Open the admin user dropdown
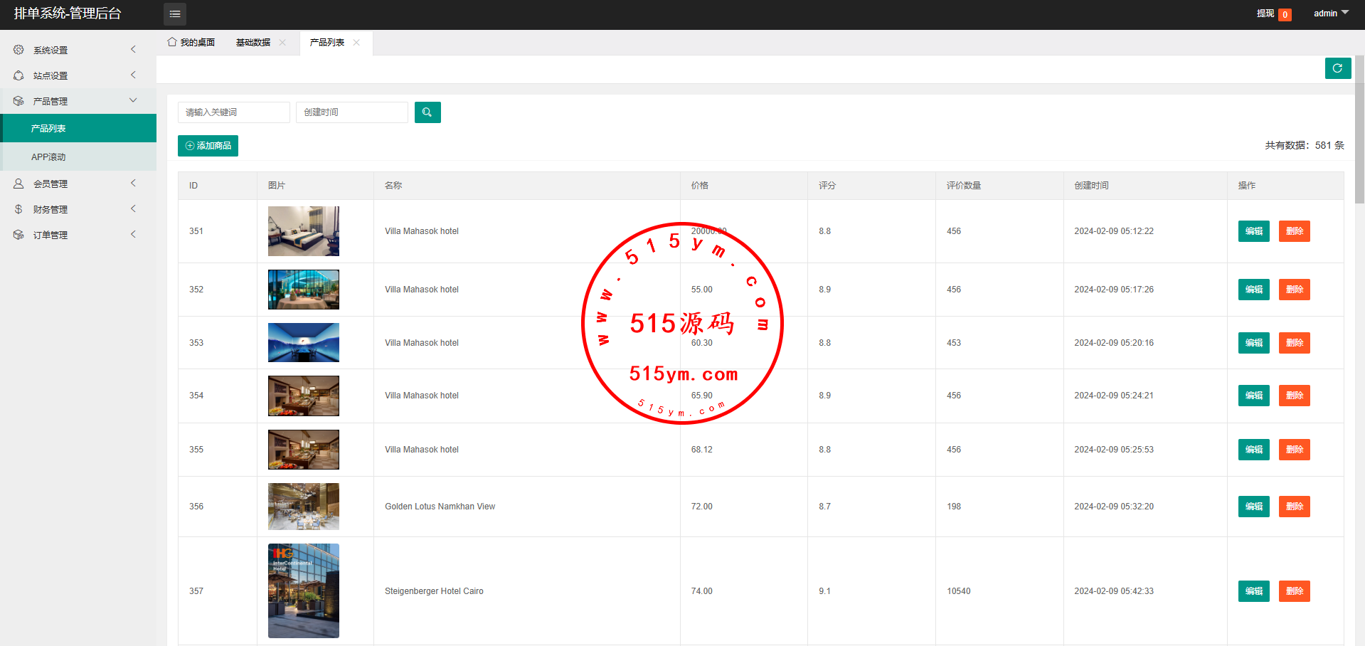 (x=1330, y=14)
